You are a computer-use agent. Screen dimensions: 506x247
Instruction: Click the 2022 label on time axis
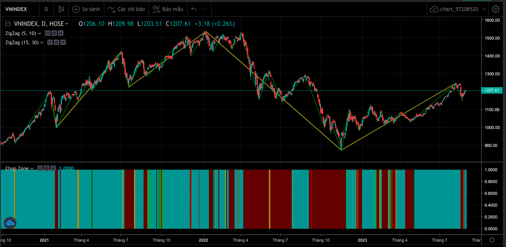pos(204,240)
